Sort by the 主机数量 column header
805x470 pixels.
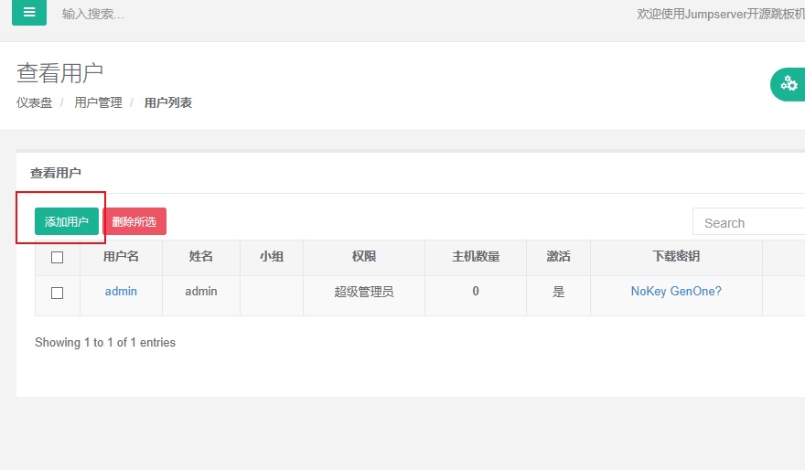pyautogui.click(x=476, y=257)
